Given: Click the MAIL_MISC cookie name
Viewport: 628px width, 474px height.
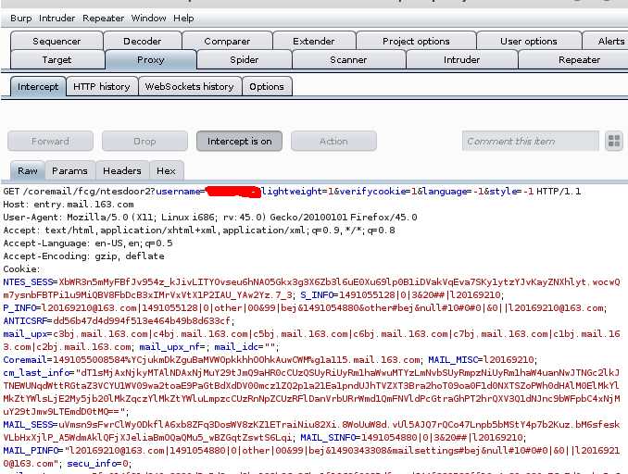Looking at the screenshot, I should tap(453, 360).
